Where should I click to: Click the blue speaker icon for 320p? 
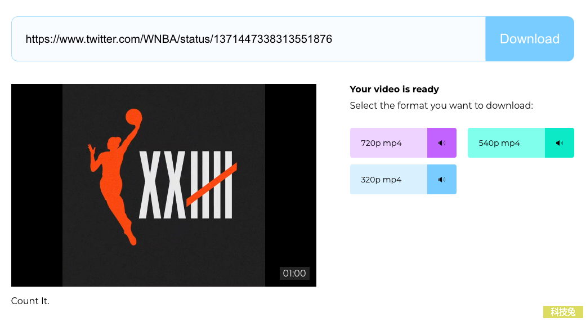442,180
